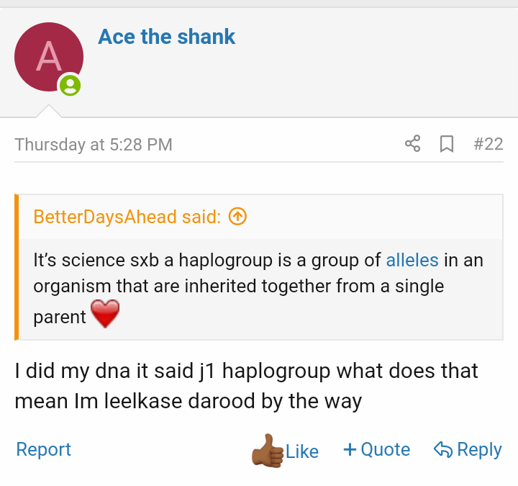Toggle the bookmark icon for this post
The width and height of the screenshot is (518, 486).
(x=447, y=144)
